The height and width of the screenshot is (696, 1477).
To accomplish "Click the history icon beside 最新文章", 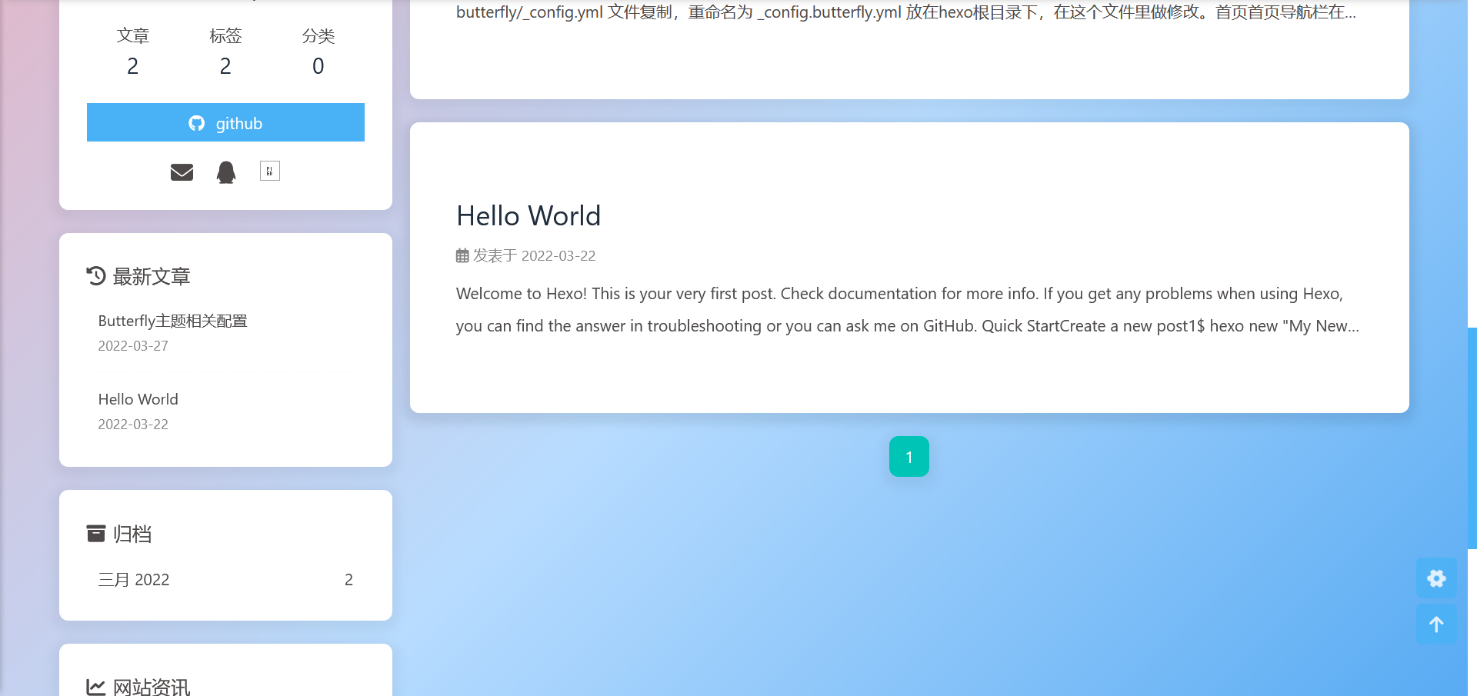I will coord(95,275).
